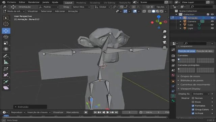Open the Armação menu in viewport header

(x=73, y=11)
